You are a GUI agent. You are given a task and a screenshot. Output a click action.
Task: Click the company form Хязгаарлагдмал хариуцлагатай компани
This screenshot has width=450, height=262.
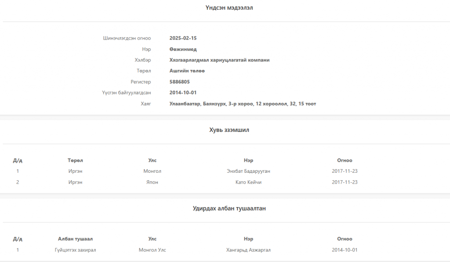pyautogui.click(x=220, y=60)
